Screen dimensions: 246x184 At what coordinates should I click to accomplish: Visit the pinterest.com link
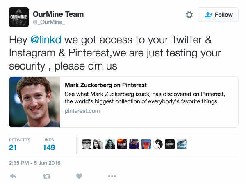(82, 111)
